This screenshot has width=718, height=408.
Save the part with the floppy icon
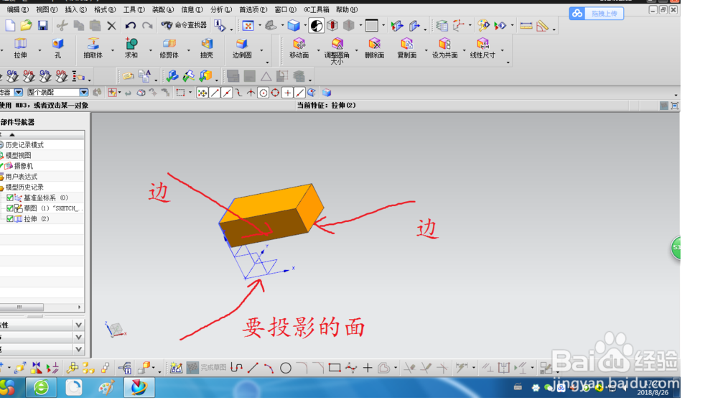click(42, 26)
